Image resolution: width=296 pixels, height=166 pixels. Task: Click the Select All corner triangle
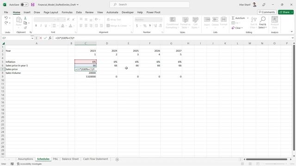[3, 43]
